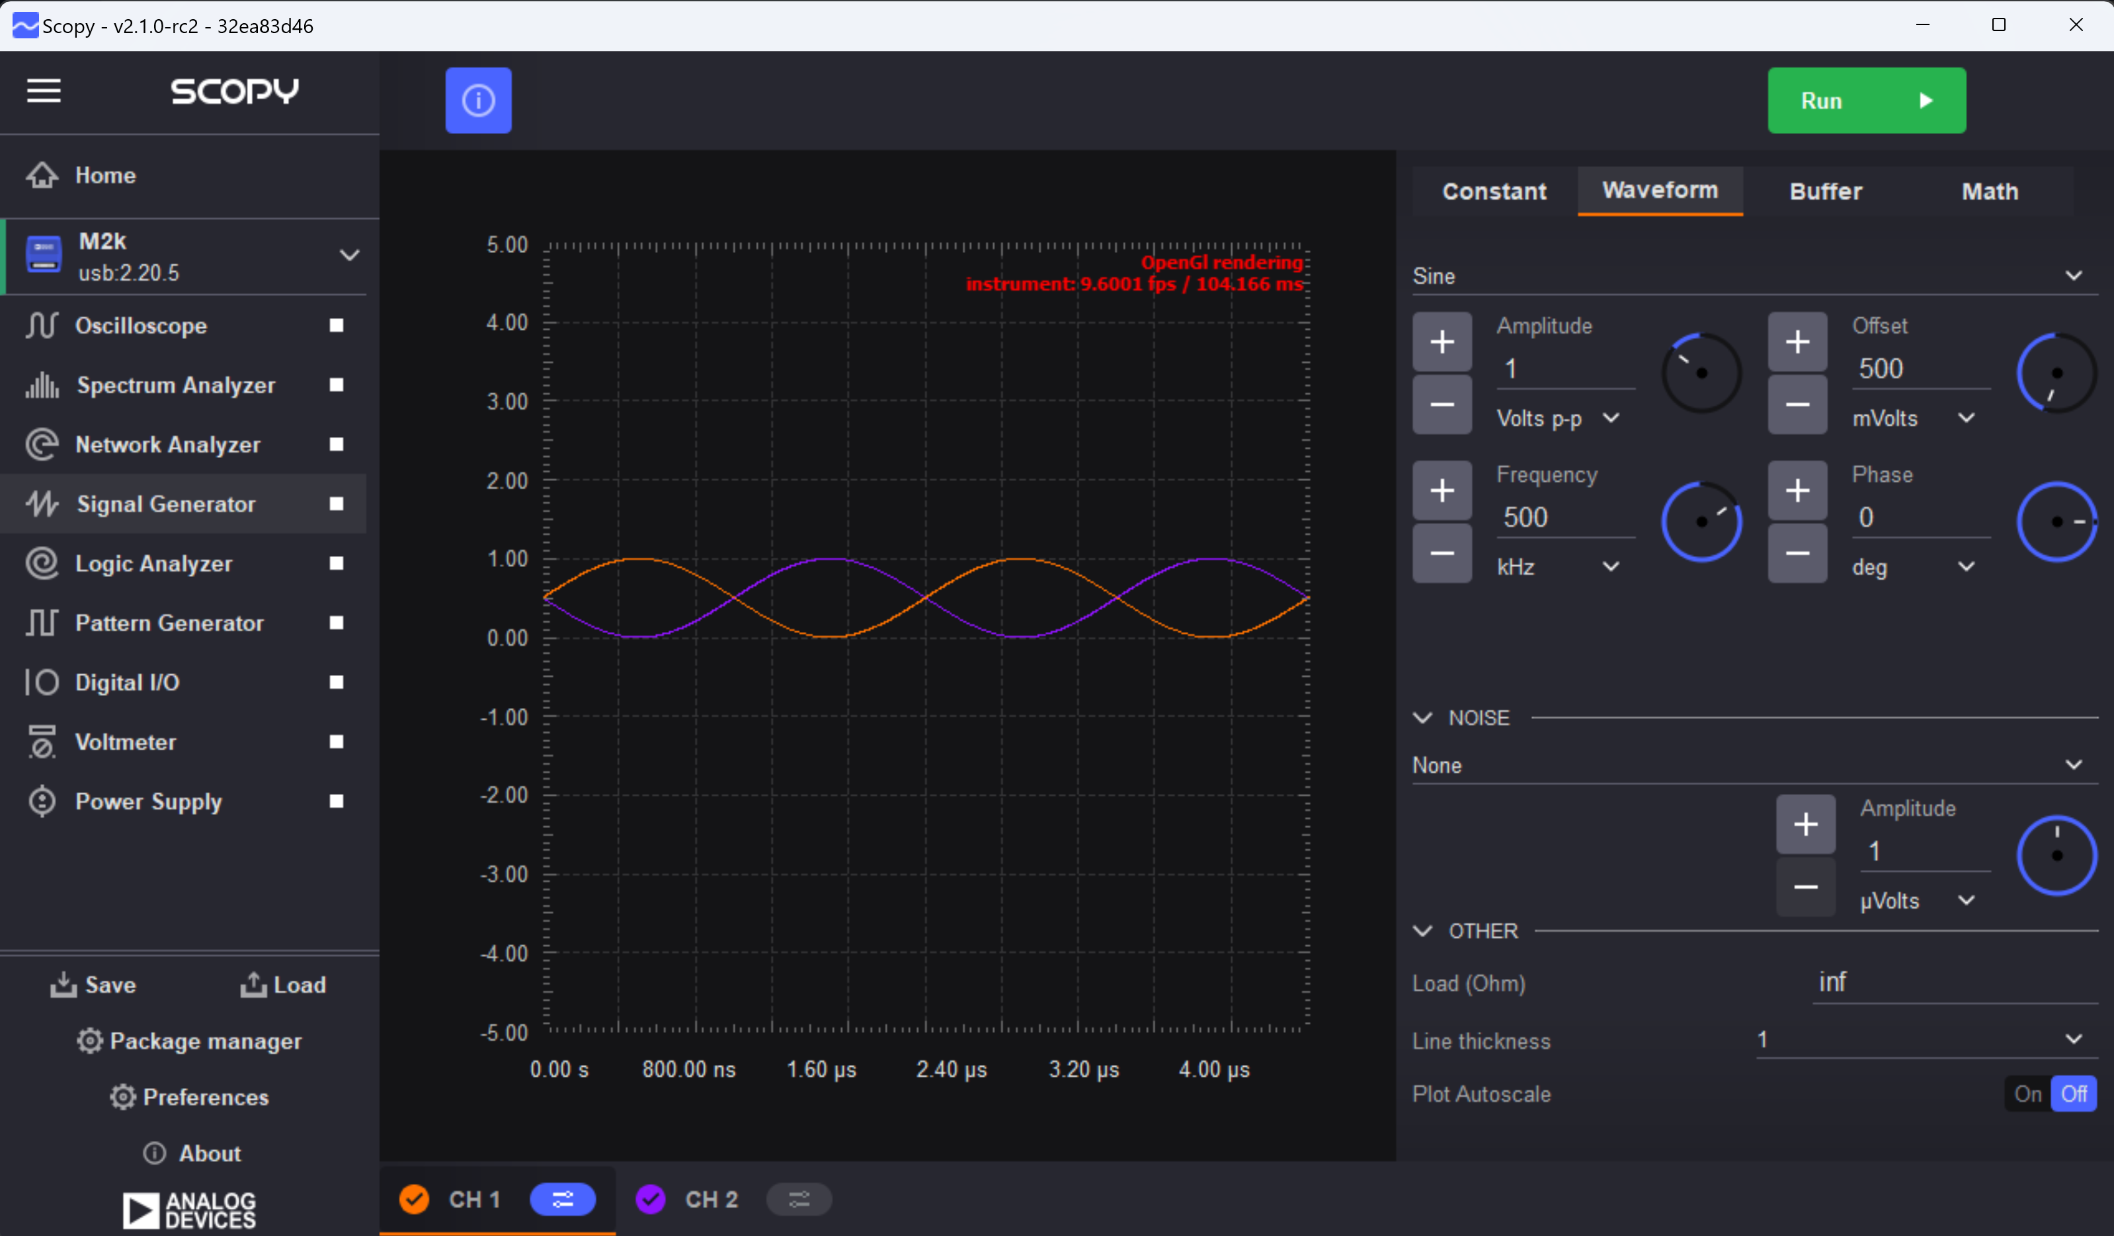
Task: Toggle Oscilloscope run square button
Action: pyautogui.click(x=337, y=325)
